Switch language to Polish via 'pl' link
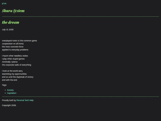Viewport: 161px width, 121px height. [3, 4]
